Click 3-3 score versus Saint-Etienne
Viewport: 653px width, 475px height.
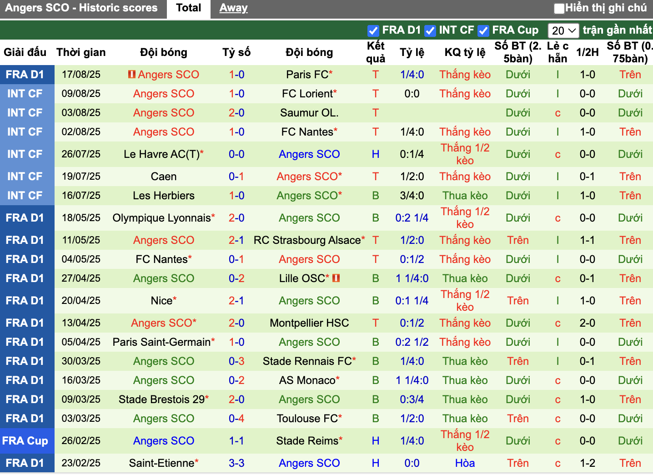pyautogui.click(x=236, y=463)
